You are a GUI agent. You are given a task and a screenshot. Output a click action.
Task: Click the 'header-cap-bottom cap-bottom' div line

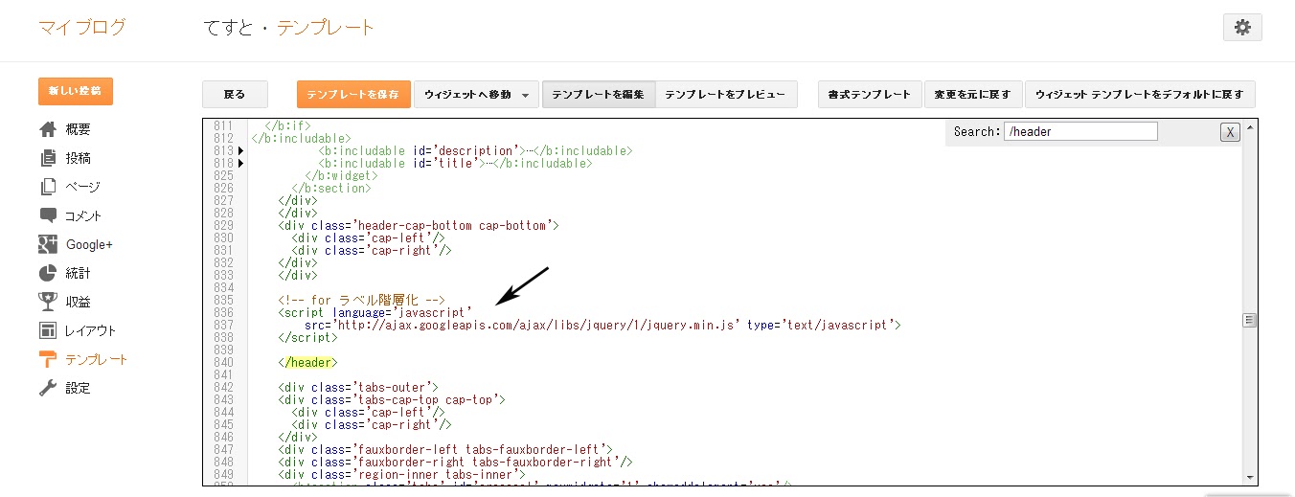tap(419, 226)
